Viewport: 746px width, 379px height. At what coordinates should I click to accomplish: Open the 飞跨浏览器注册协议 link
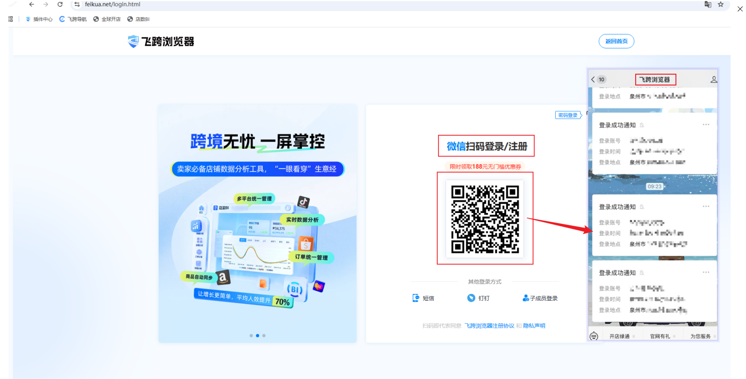click(490, 326)
